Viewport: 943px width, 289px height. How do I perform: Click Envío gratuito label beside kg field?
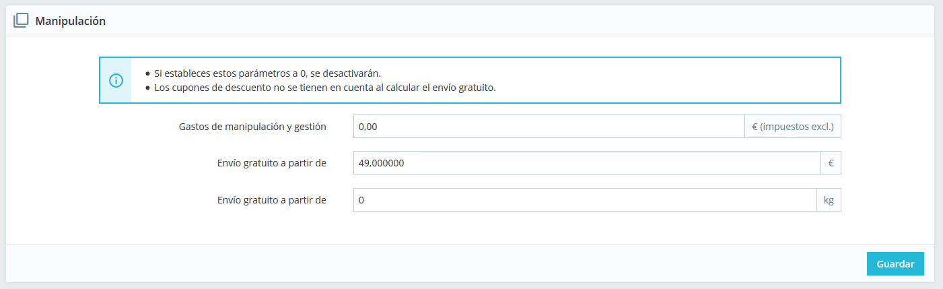point(272,200)
